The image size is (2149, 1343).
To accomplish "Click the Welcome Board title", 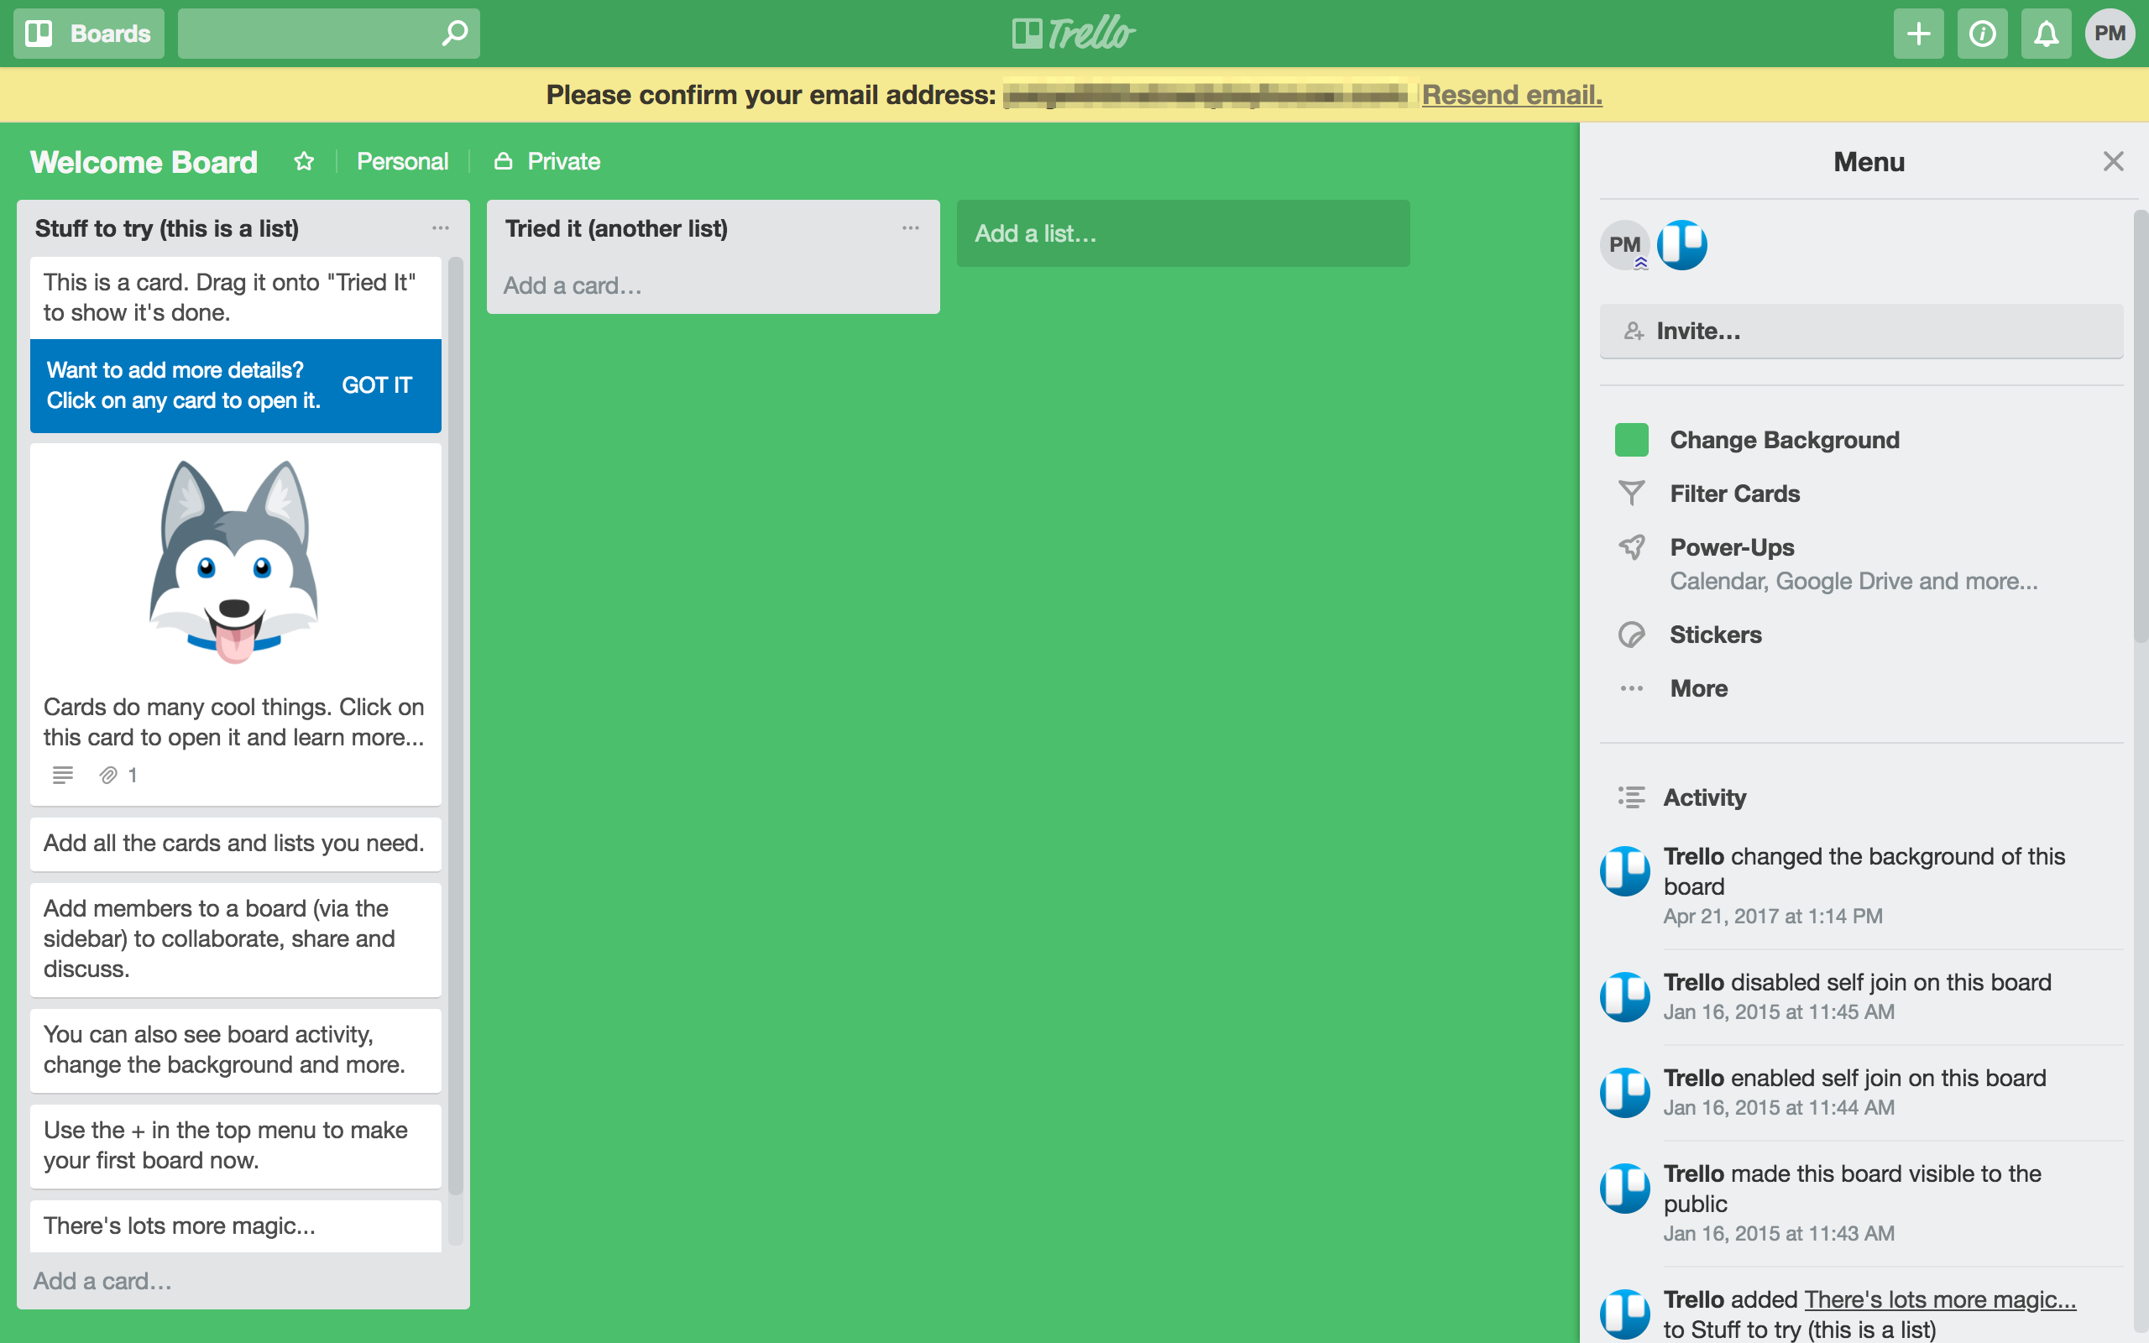I will coord(144,162).
